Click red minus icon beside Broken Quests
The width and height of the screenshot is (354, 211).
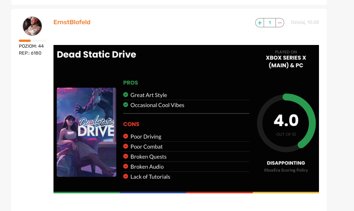[x=126, y=156]
